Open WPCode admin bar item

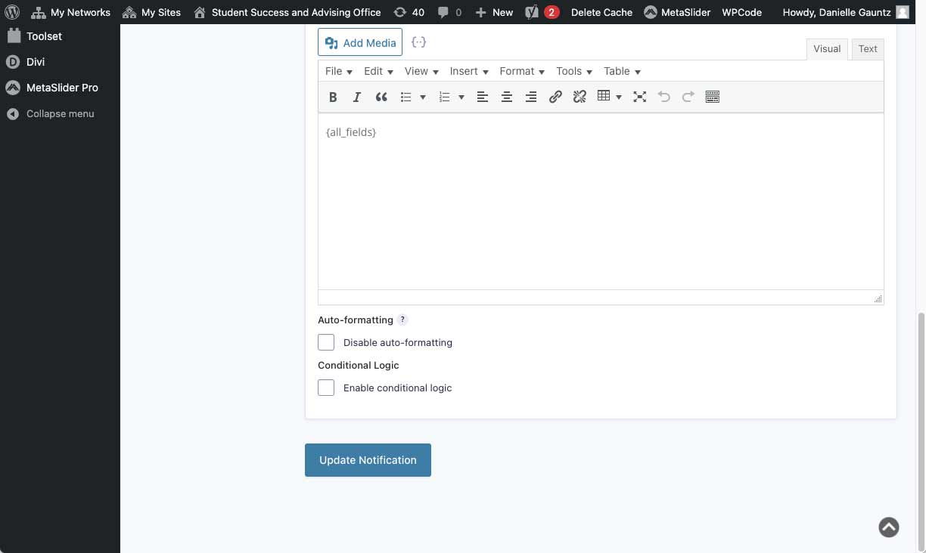(741, 12)
